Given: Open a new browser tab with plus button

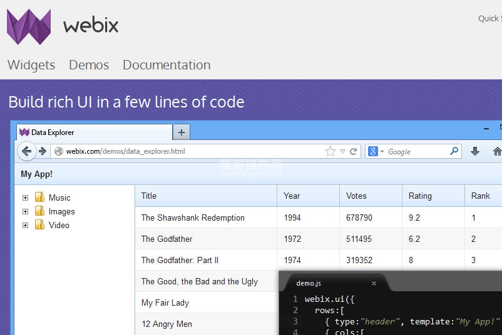Looking at the screenshot, I should point(181,132).
